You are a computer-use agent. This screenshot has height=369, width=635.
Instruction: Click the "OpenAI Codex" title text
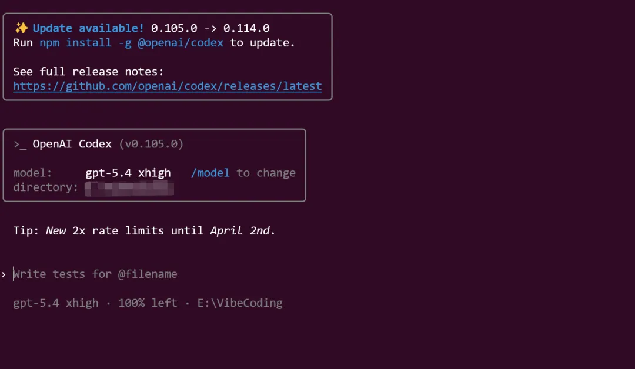72,144
